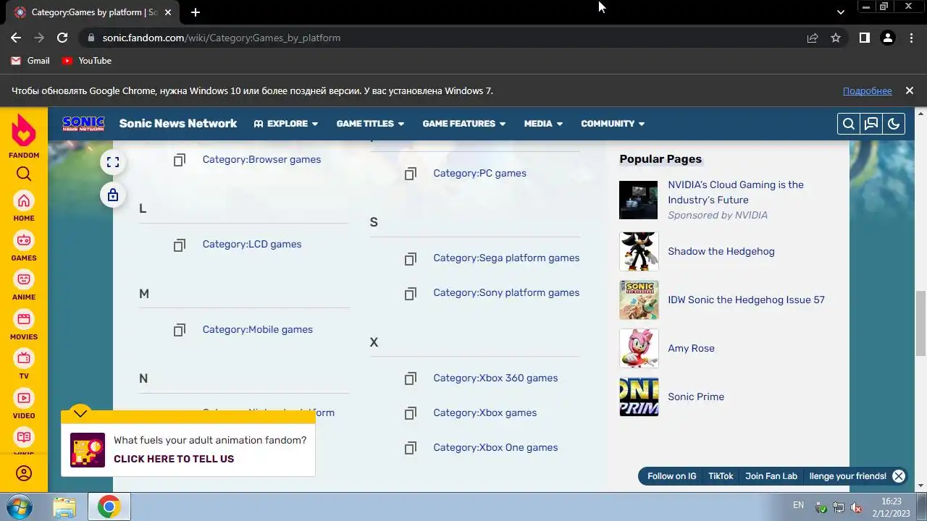Image resolution: width=927 pixels, height=521 pixels.
Task: Click the user profile icon in sidebar
Action: [x=24, y=474]
